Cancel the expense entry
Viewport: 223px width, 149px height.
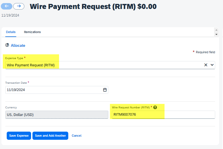pos(76,136)
